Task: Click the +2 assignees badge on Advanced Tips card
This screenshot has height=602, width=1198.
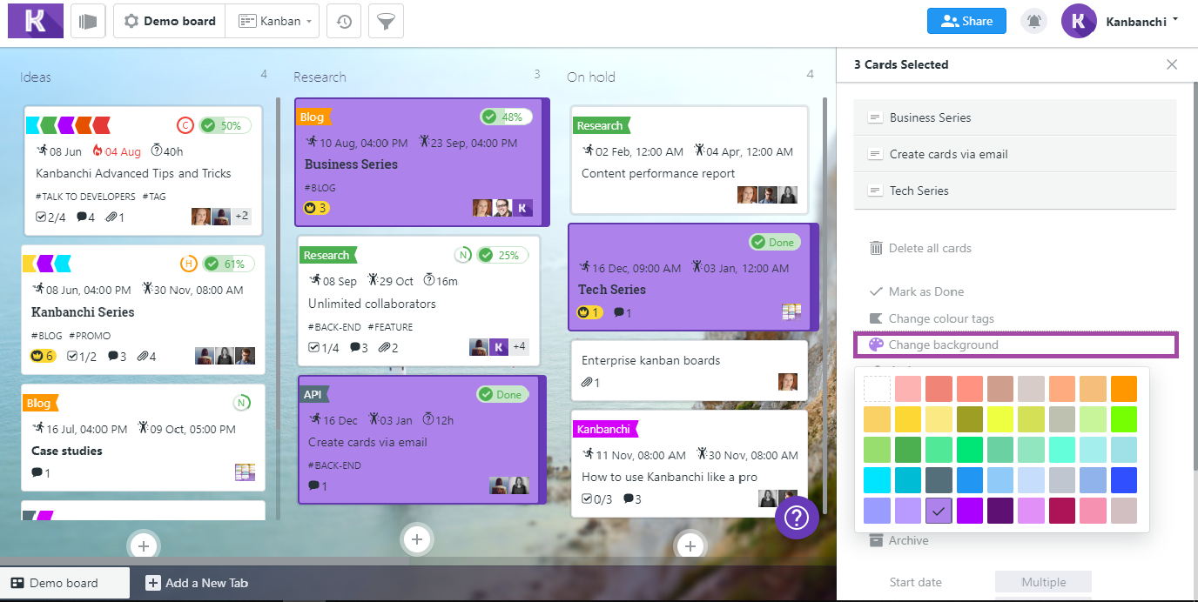Action: tap(242, 216)
